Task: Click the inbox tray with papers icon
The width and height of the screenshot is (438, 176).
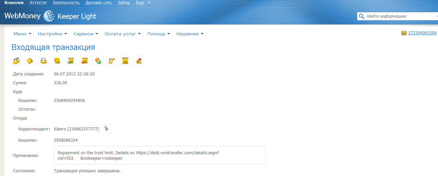Action: (x=44, y=61)
